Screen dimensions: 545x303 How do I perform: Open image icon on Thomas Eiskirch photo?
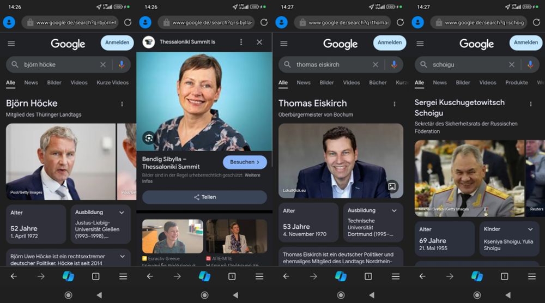click(392, 186)
